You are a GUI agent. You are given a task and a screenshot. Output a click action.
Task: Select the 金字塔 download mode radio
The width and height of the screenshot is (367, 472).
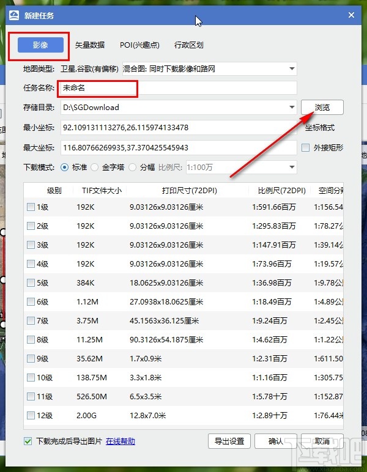click(95, 168)
